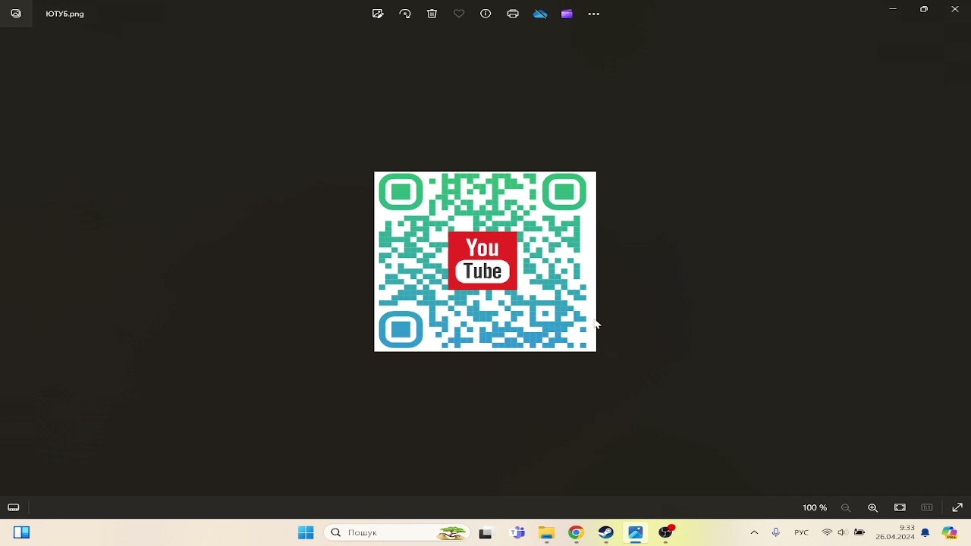Select the Photos app taskbar icon

click(x=636, y=532)
